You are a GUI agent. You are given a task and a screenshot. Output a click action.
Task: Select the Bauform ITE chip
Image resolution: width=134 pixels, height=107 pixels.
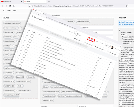pyautogui.click(x=9, y=77)
